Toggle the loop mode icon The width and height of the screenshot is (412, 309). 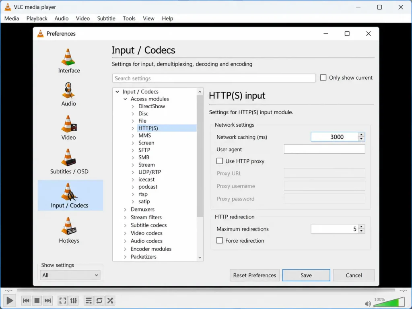click(99, 301)
